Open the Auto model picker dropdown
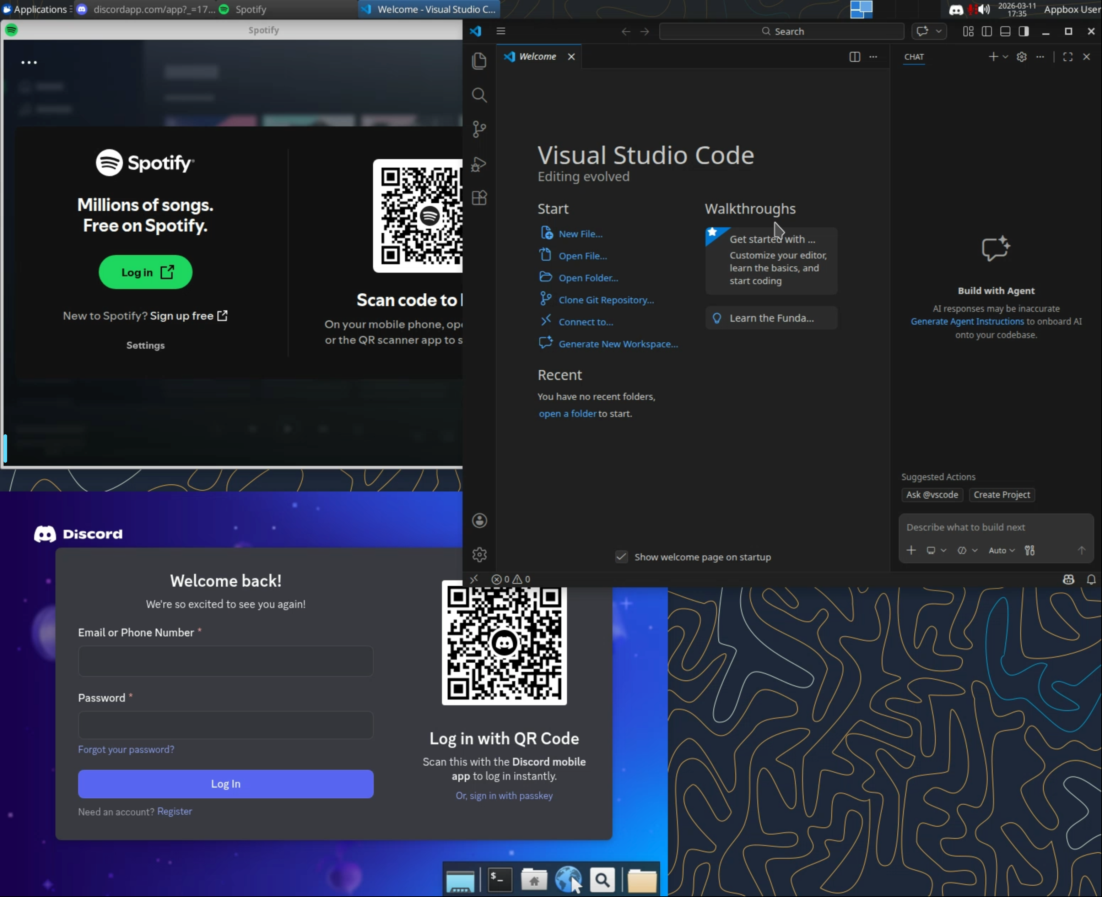The width and height of the screenshot is (1102, 897). click(1002, 550)
